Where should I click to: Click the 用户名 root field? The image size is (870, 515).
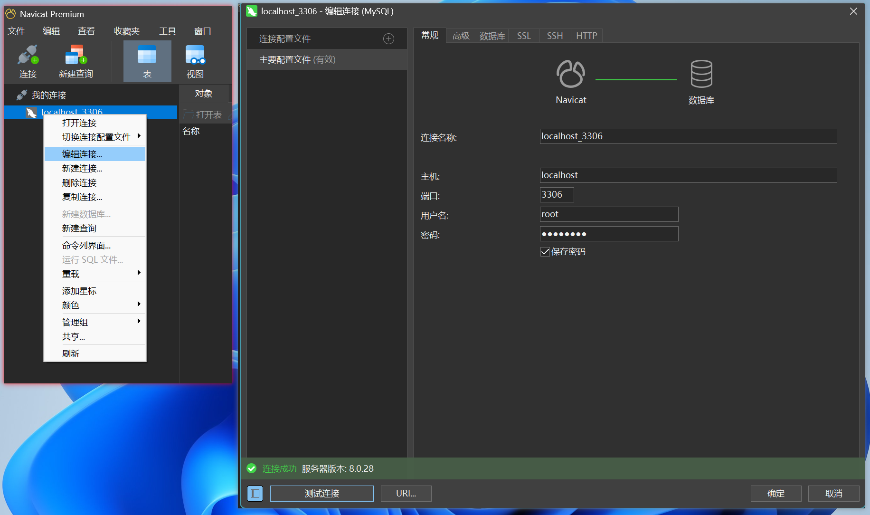[x=609, y=214]
